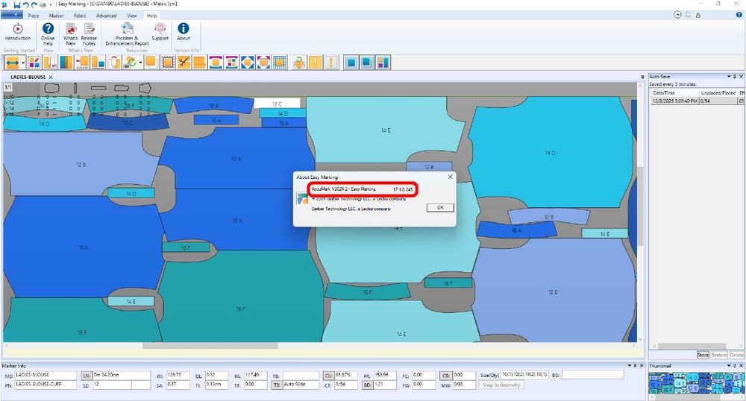Viewport: 746px width, 401px height.
Task: Click the Print icon in quick access toolbar
Action: (43, 4)
